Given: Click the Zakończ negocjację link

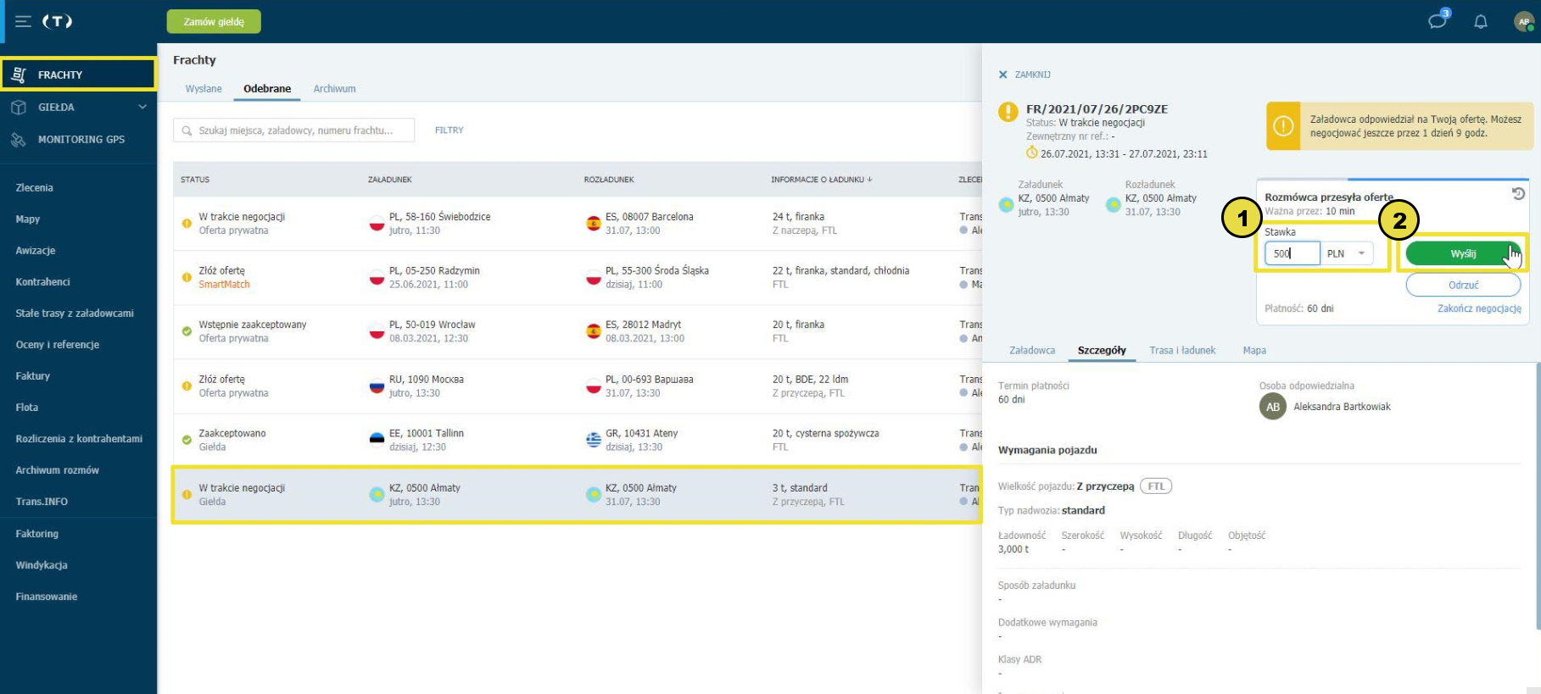Looking at the screenshot, I should [x=1479, y=308].
